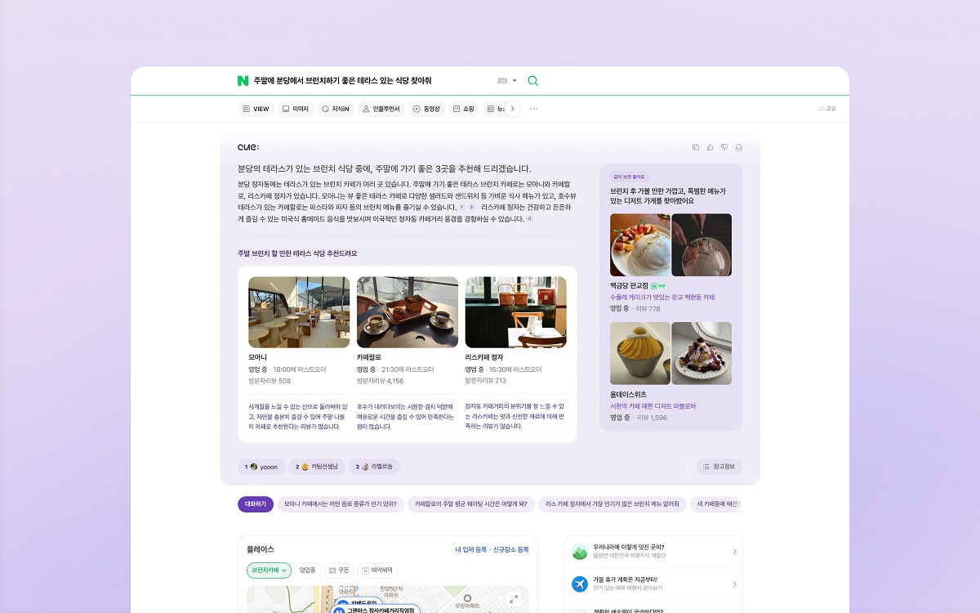Viewport: 980px width, 613px height.
Task: Switch to the 이미지 tab
Action: [x=296, y=109]
